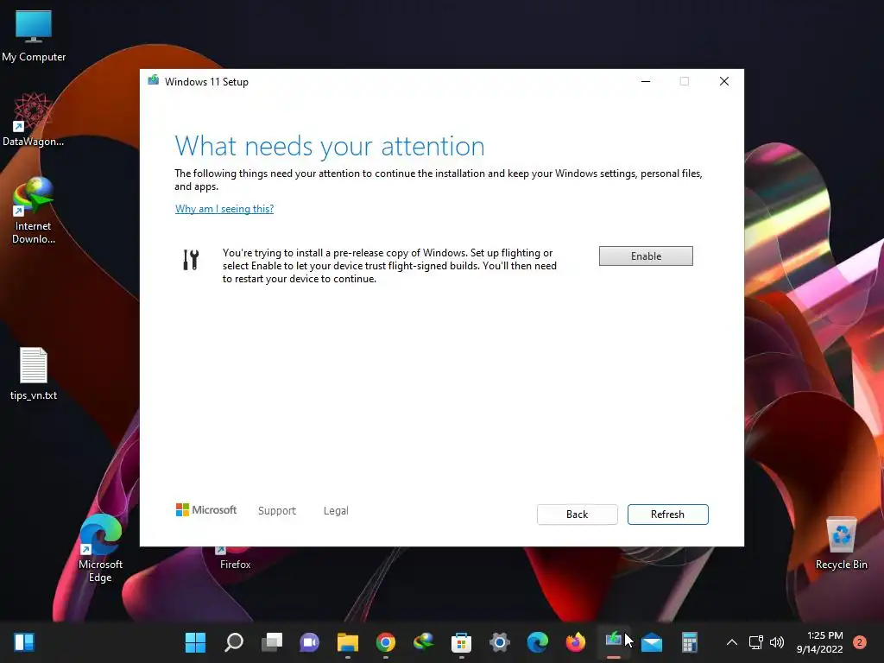Viewport: 884px width, 663px height.
Task: Open volume control in system tray
Action: point(777,642)
